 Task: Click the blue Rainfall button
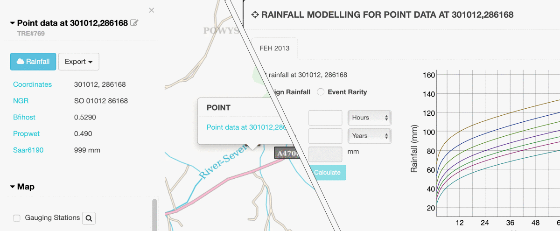(x=33, y=62)
